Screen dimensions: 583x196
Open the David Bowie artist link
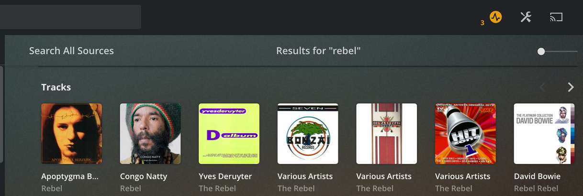click(537, 176)
